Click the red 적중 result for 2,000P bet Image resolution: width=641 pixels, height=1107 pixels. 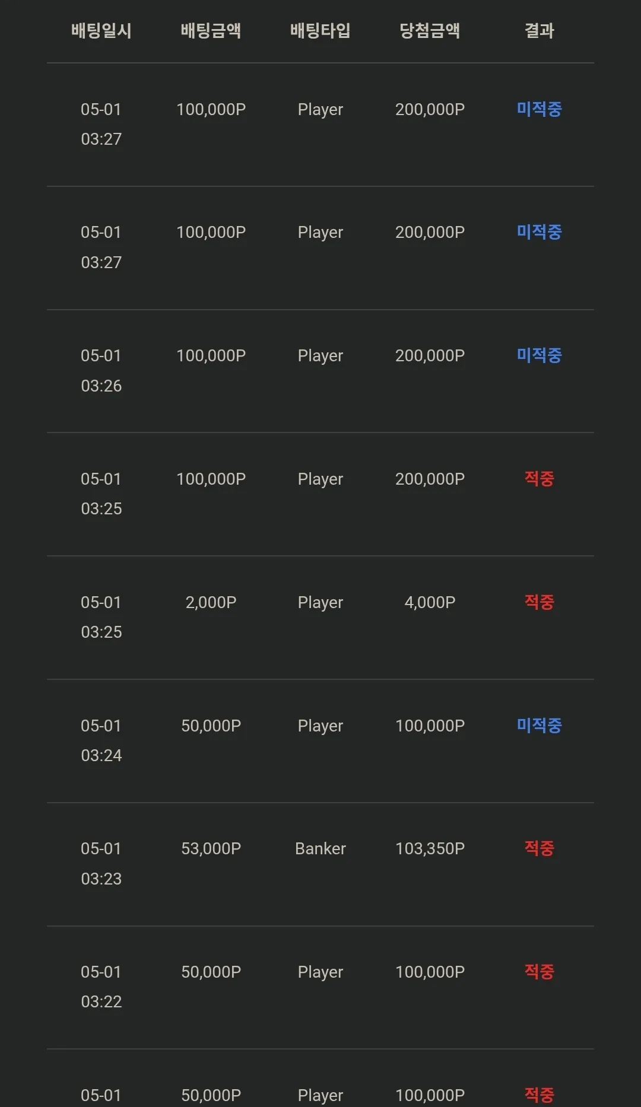click(x=539, y=602)
